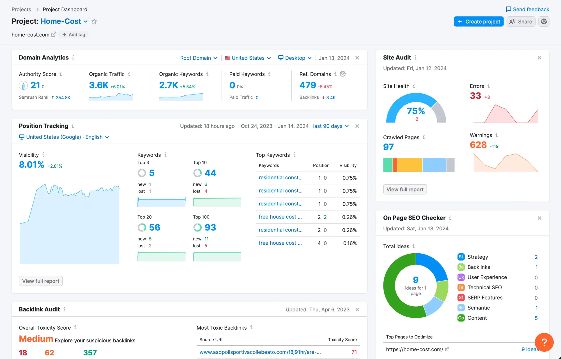
Task: Show Most Toxic Backlinks info icon
Action: pyautogui.click(x=251, y=327)
